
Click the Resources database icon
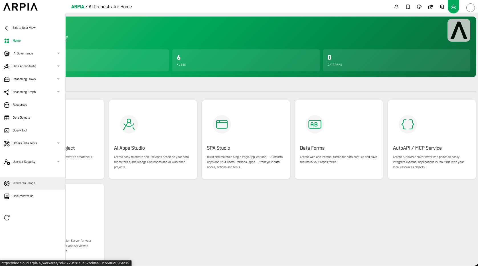coord(7,105)
